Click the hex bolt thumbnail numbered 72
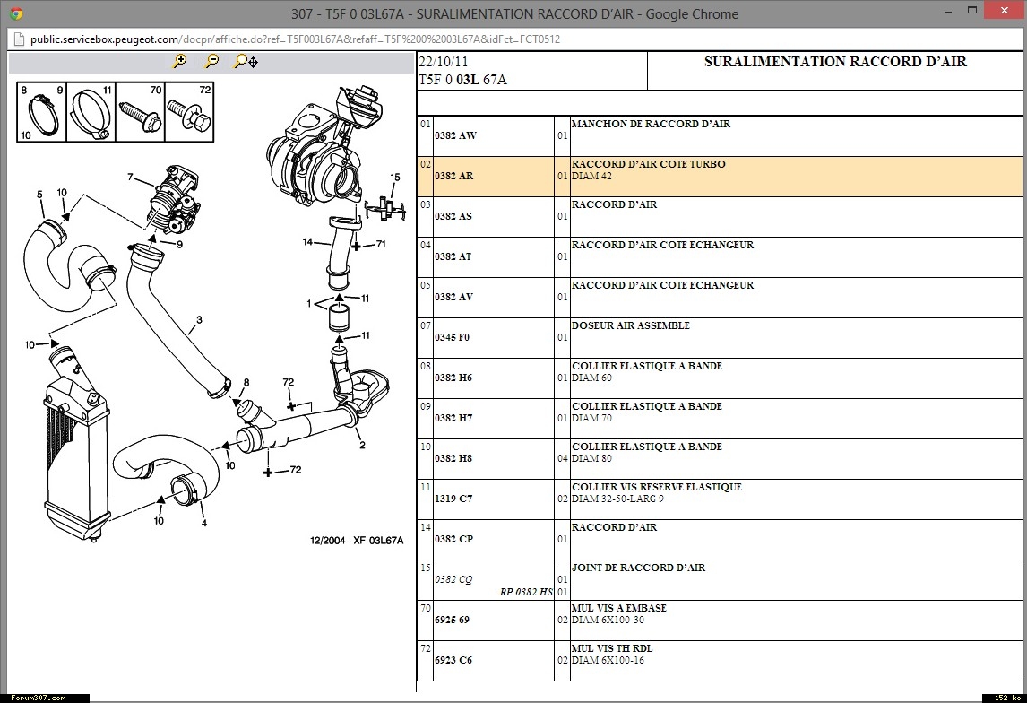This screenshot has height=703, width=1027. 190,113
